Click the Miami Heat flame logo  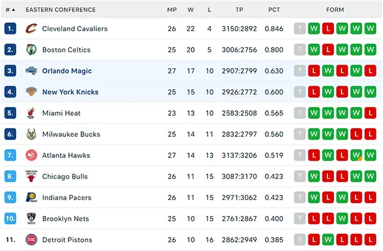(x=31, y=113)
